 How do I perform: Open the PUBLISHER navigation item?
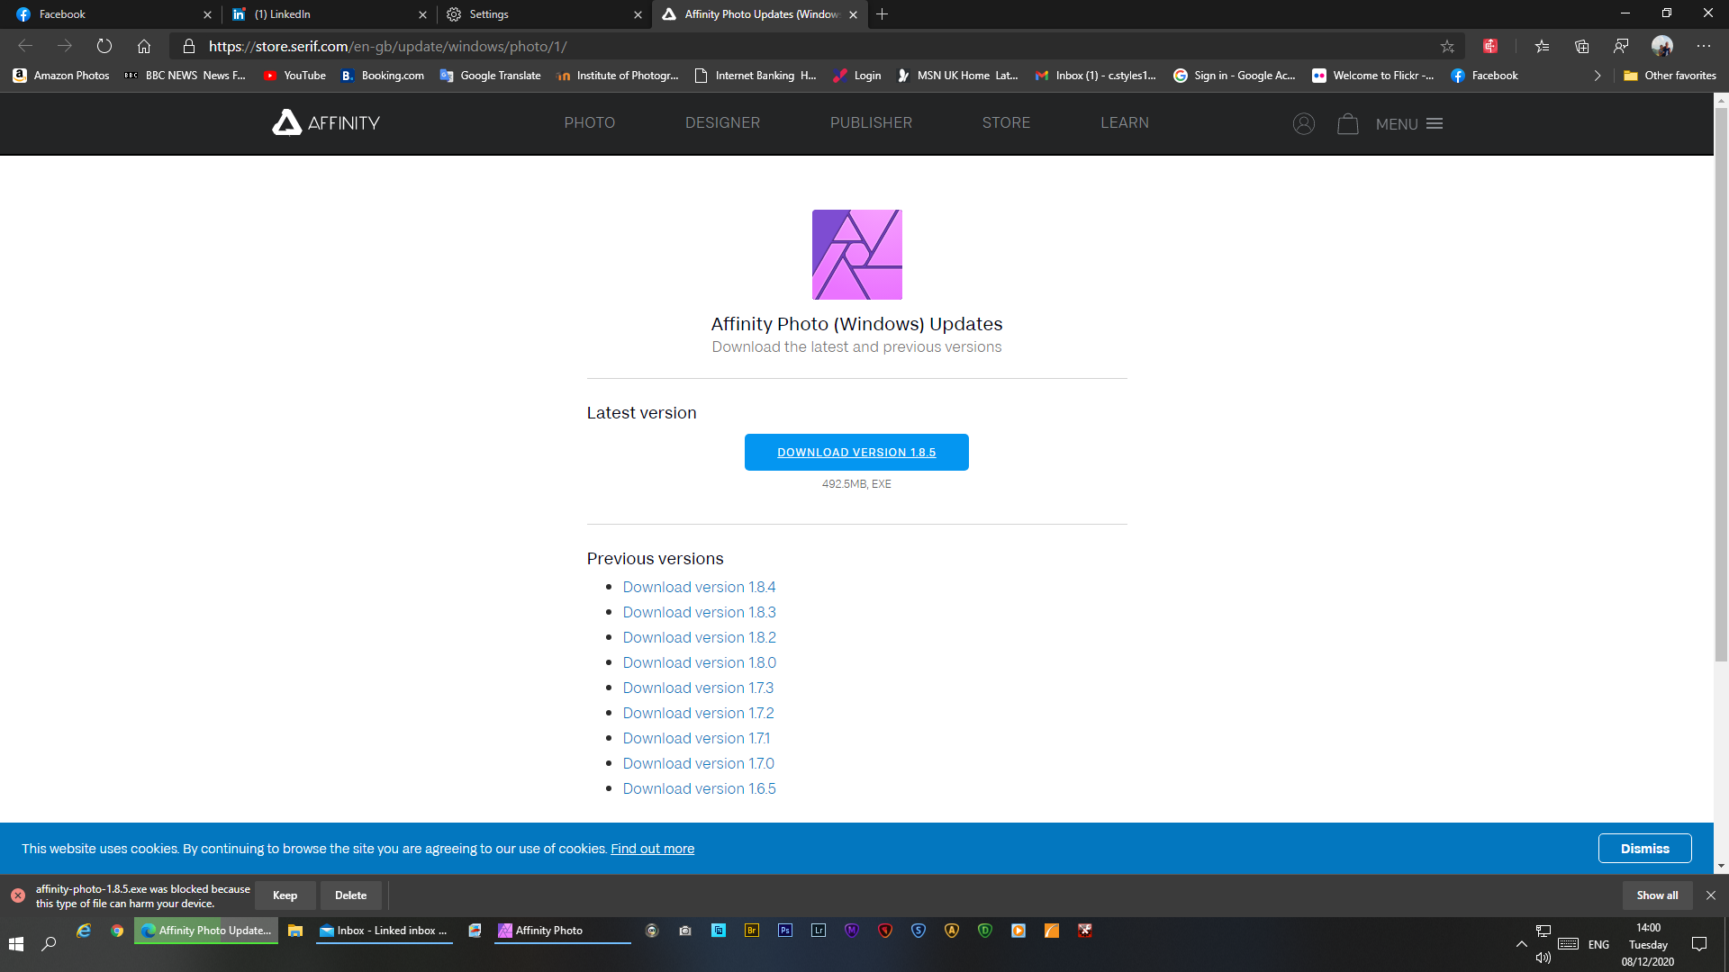tap(871, 122)
